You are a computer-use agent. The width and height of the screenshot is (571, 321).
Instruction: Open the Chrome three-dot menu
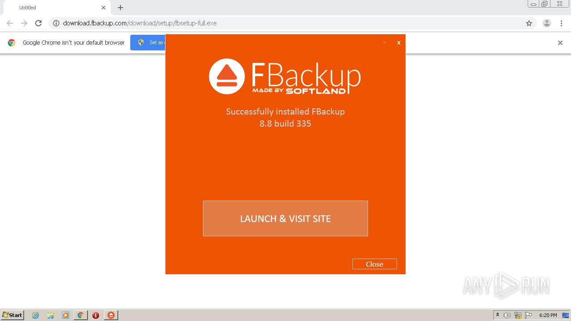(x=561, y=23)
